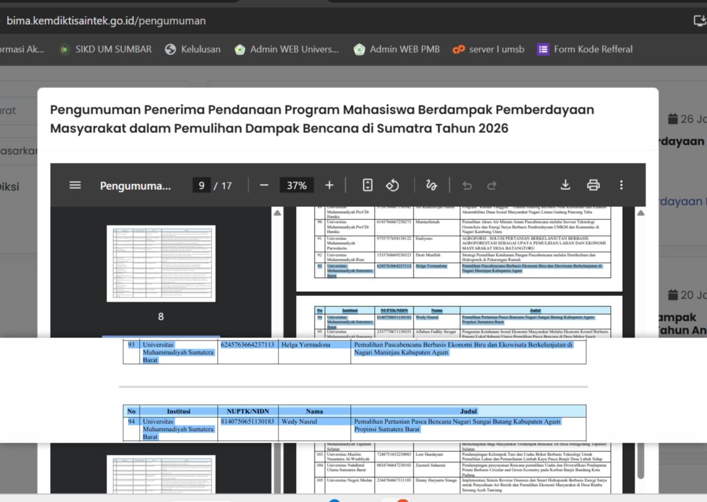Download the PDF document
Screen dimensions: 707x502
click(565, 185)
